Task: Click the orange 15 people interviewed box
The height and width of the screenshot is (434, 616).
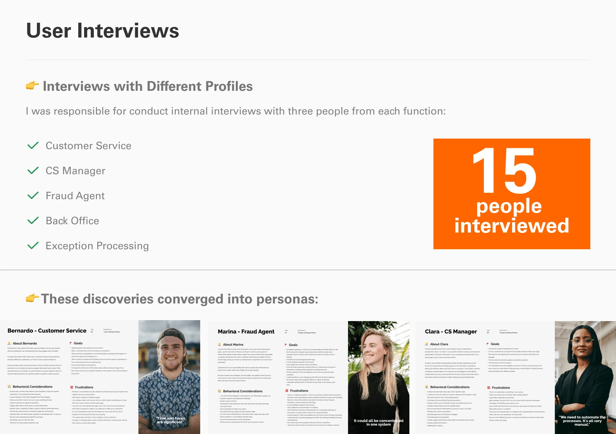Action: [511, 194]
